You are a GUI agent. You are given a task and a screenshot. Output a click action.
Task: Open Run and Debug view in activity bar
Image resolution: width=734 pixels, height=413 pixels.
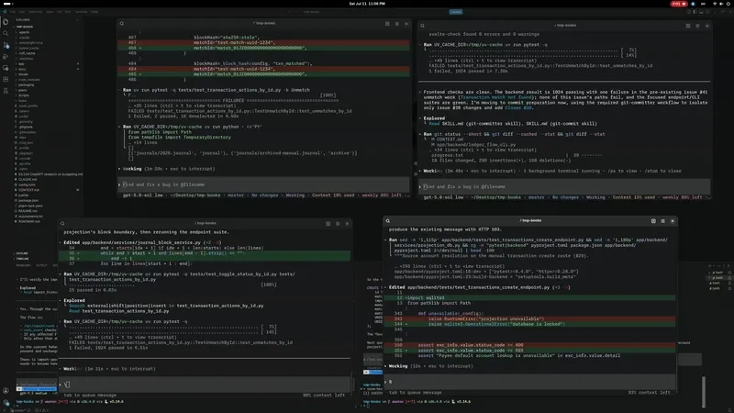tap(6, 57)
